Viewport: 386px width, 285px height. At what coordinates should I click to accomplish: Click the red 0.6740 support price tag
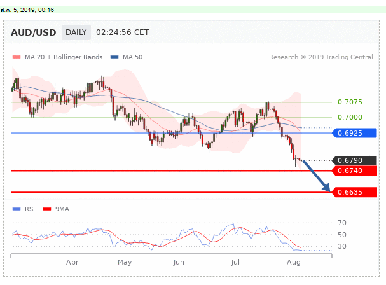pyautogui.click(x=354, y=170)
